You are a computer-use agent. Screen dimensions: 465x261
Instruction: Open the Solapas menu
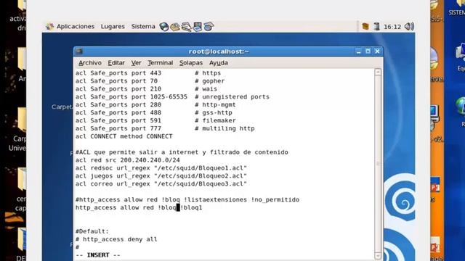click(190, 63)
